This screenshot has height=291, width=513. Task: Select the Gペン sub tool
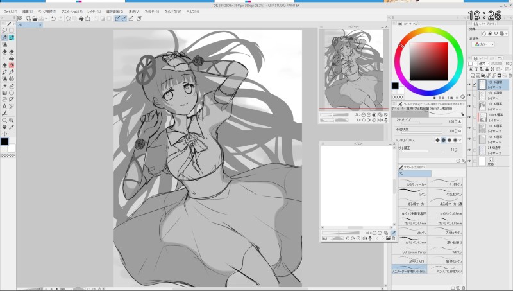tap(413, 193)
